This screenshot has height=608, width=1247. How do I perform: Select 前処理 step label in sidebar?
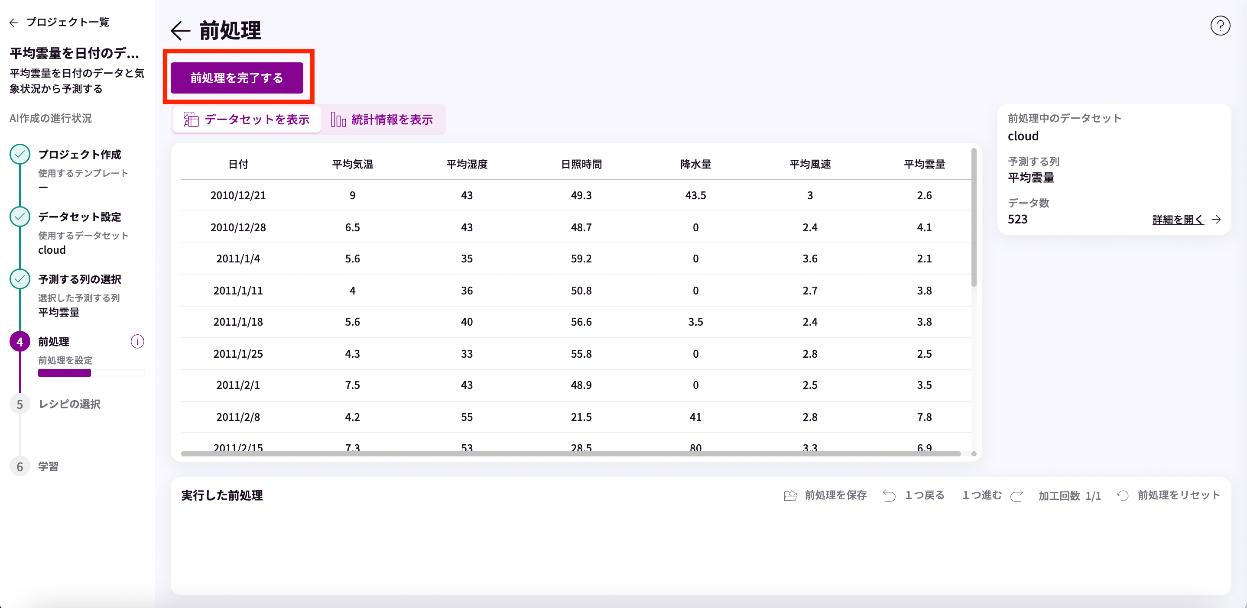pyautogui.click(x=54, y=342)
